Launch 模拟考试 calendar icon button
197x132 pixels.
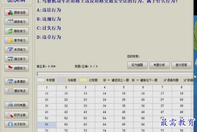(17, 91)
